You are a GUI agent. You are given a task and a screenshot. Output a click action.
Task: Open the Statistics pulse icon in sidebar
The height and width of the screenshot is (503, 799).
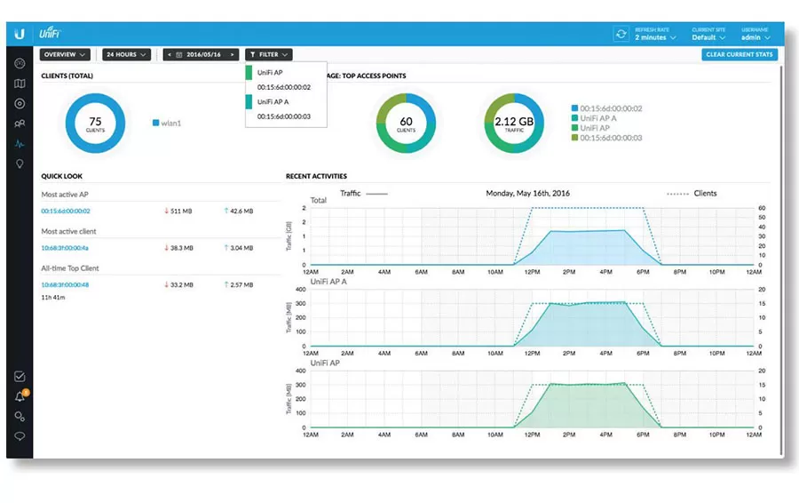pos(20,144)
